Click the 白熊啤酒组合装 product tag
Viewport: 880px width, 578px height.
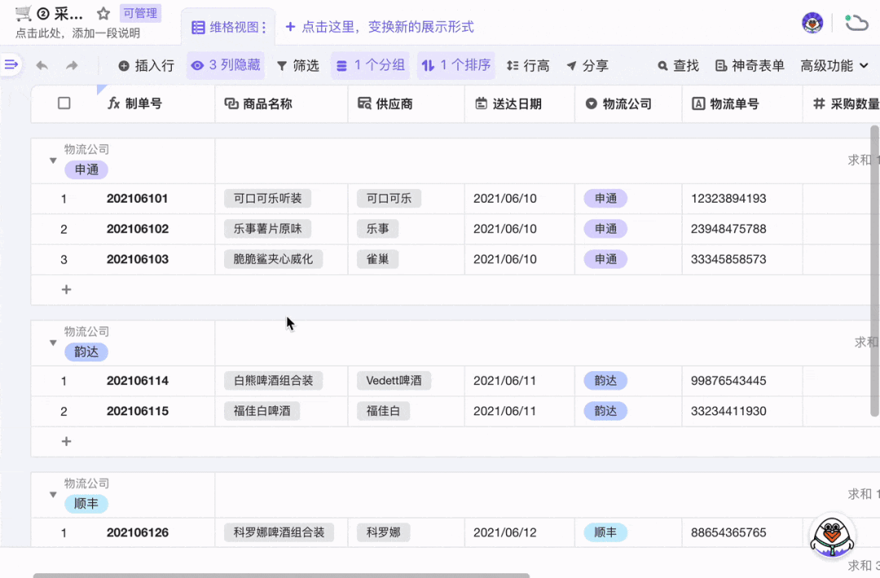point(273,381)
